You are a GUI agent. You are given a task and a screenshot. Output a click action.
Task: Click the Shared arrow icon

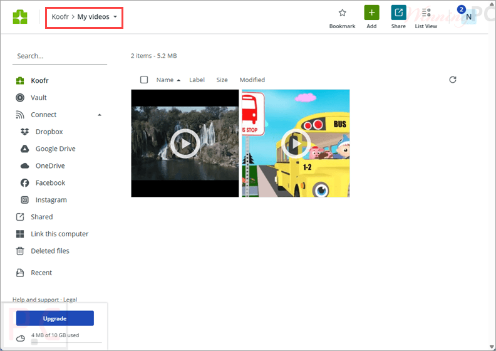pos(20,217)
